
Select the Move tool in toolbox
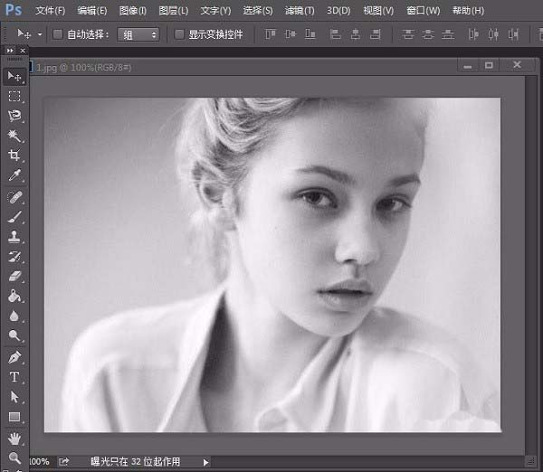click(14, 76)
